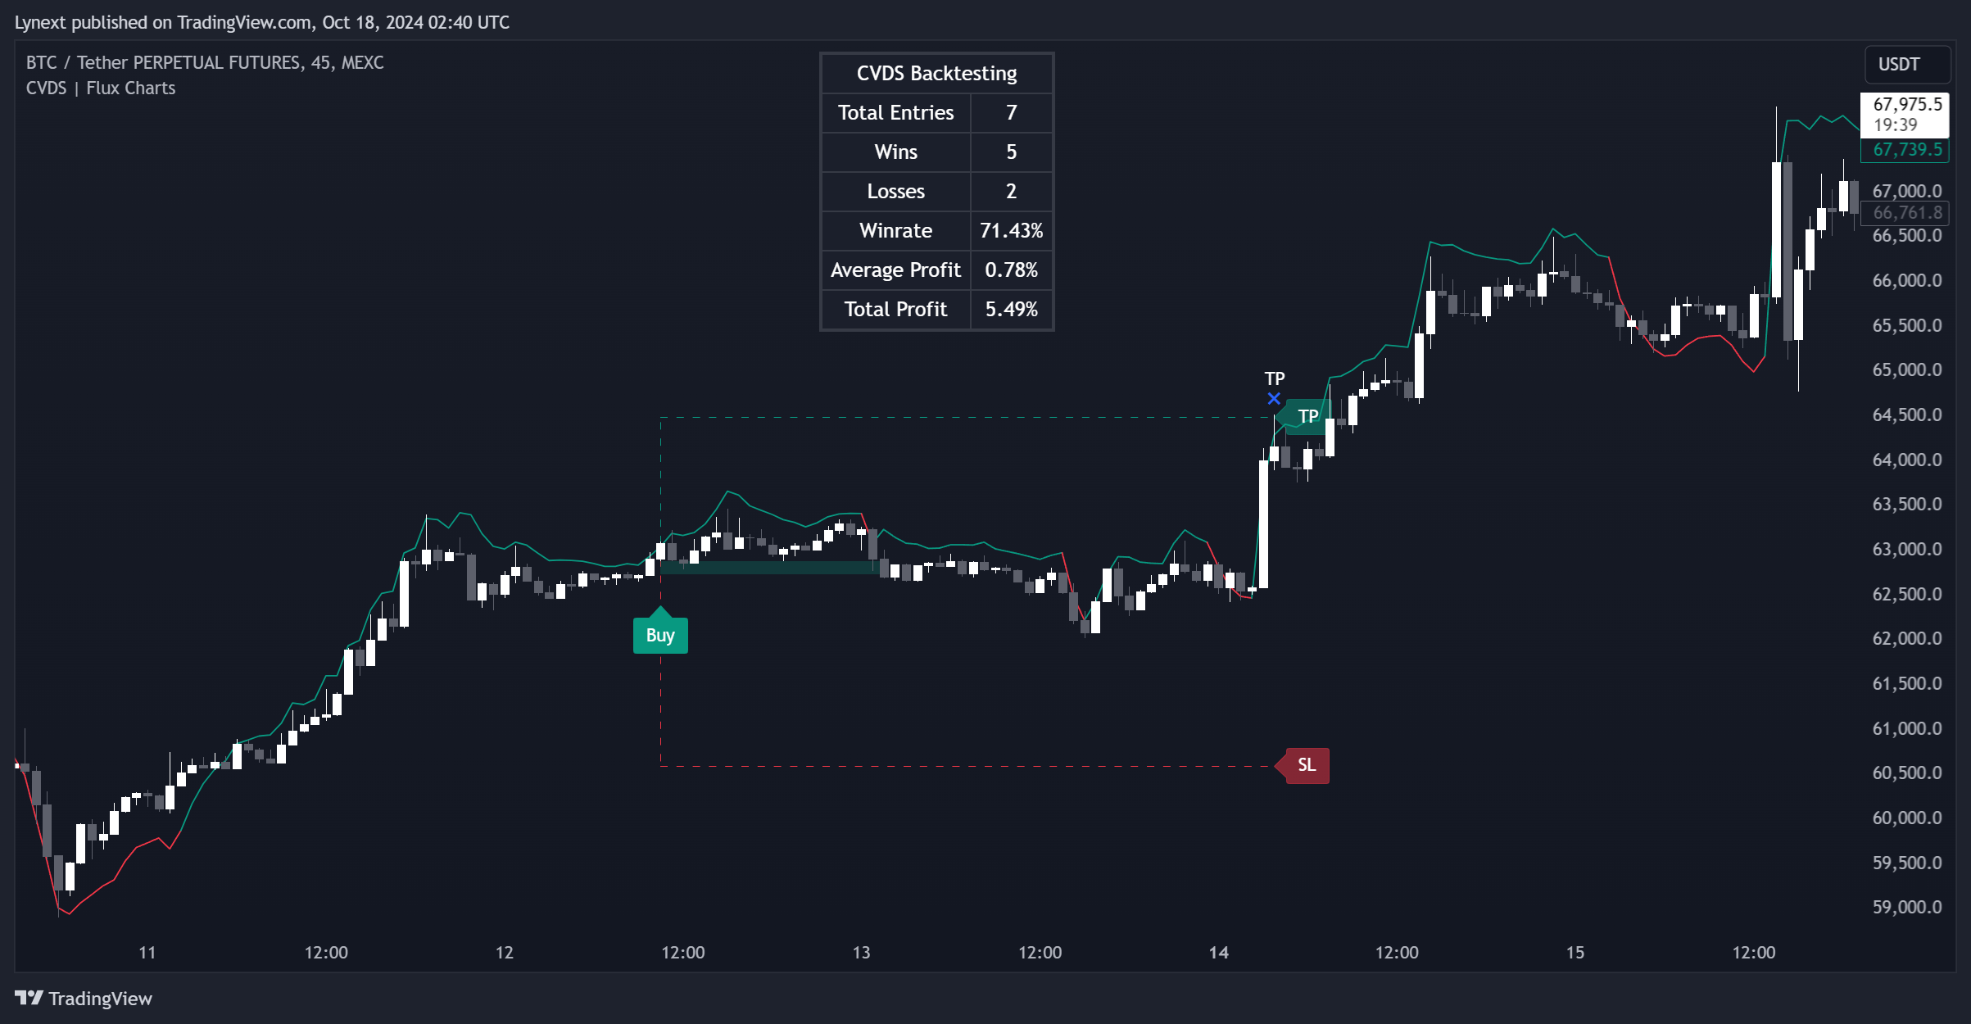Click the 67,000.0 price axis label
Viewport: 1971px width, 1024px height.
pos(1907,191)
